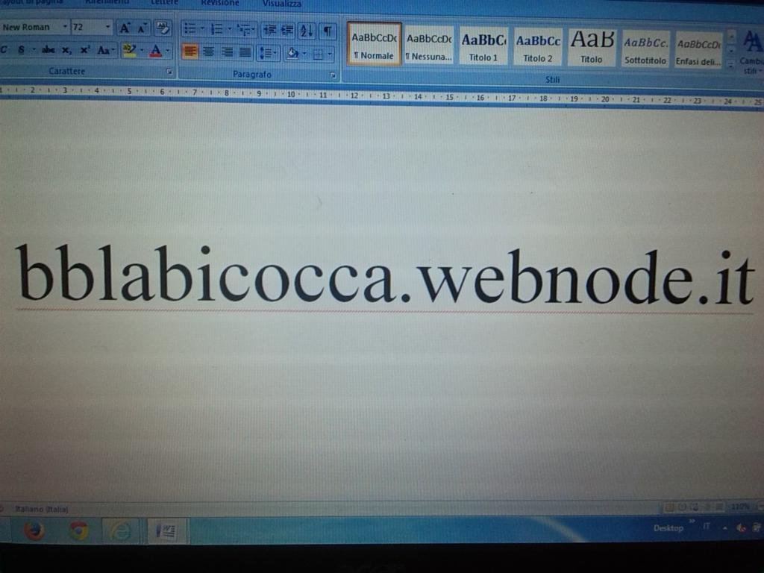Open the Revisione tab
764x573 pixels.
pyautogui.click(x=220, y=4)
